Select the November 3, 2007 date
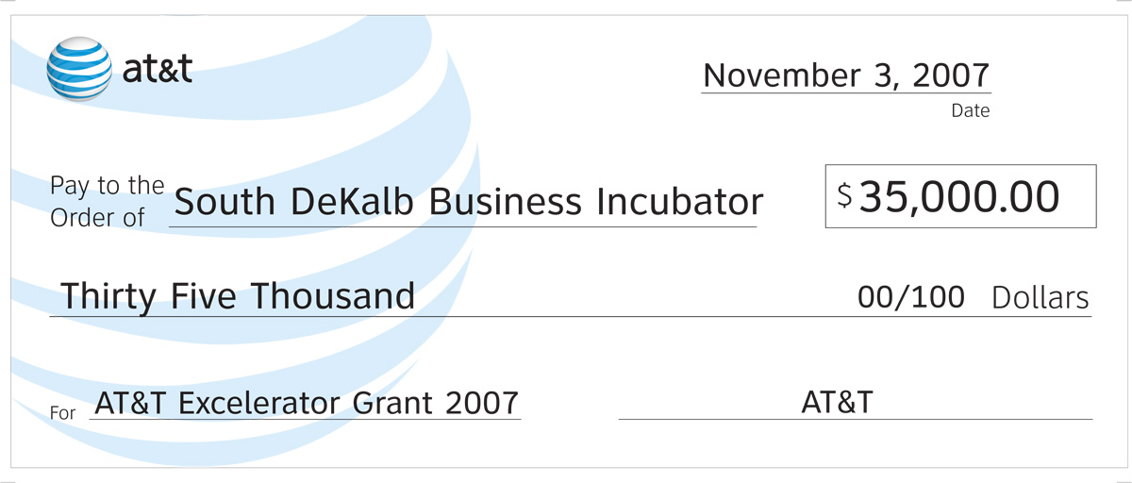 (x=846, y=75)
